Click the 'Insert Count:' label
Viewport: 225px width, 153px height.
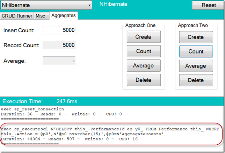(x=19, y=31)
